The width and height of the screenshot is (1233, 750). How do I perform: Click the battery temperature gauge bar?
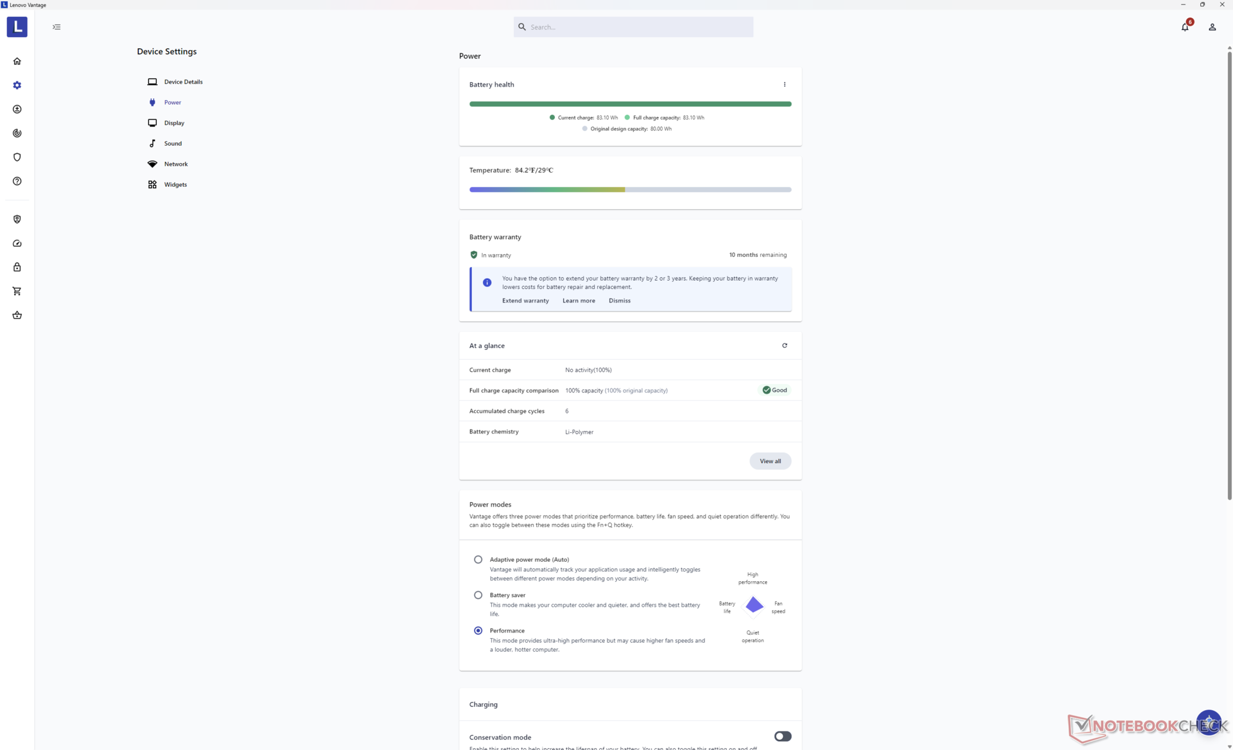tap(630, 189)
